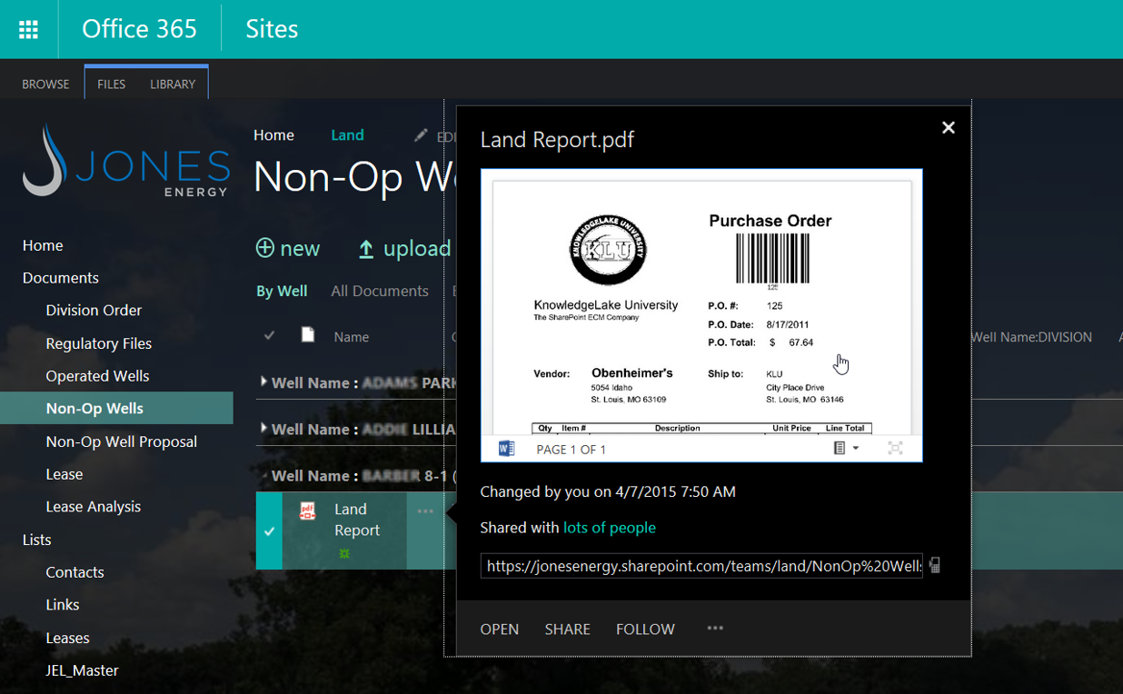Select the All Documents view
This screenshot has width=1123, height=694.
(380, 291)
